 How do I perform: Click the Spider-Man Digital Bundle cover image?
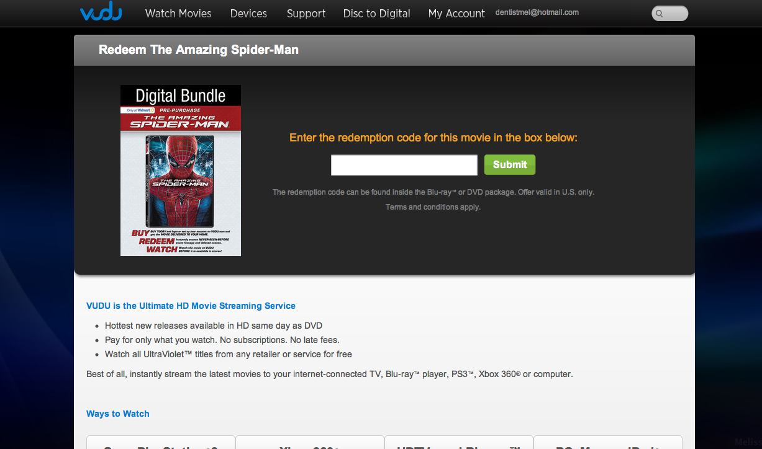181,171
